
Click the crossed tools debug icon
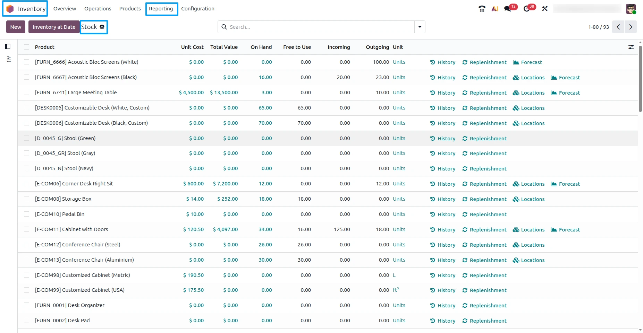[x=545, y=9]
